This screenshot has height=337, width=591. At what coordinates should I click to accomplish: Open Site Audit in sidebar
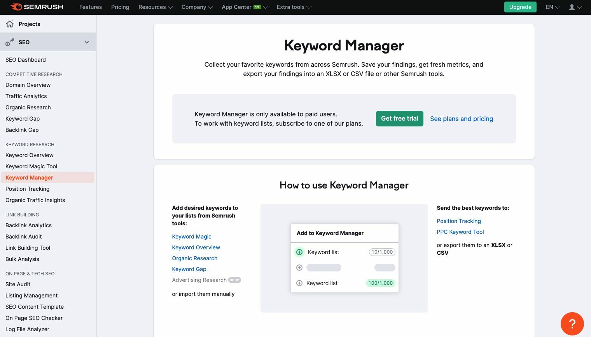(x=18, y=284)
